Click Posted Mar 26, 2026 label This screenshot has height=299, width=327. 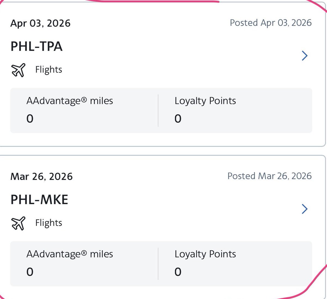(x=270, y=176)
